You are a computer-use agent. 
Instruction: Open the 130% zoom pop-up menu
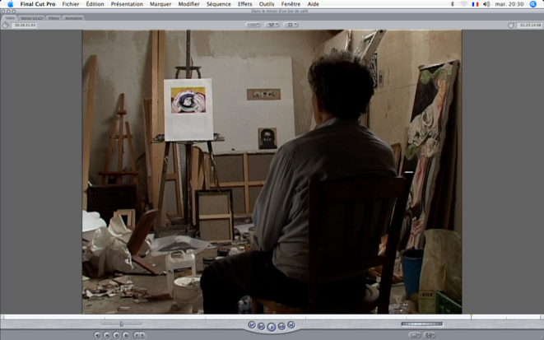tap(253, 25)
